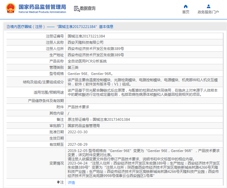Click the 政务服务门户 text link
This screenshot has height=188, width=227.
tap(208, 12)
